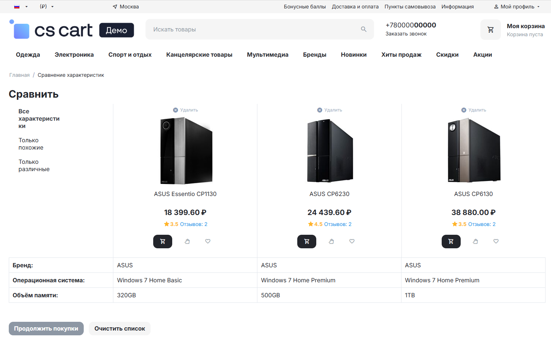Select Все характеристики filter
The width and height of the screenshot is (551, 343).
click(39, 118)
